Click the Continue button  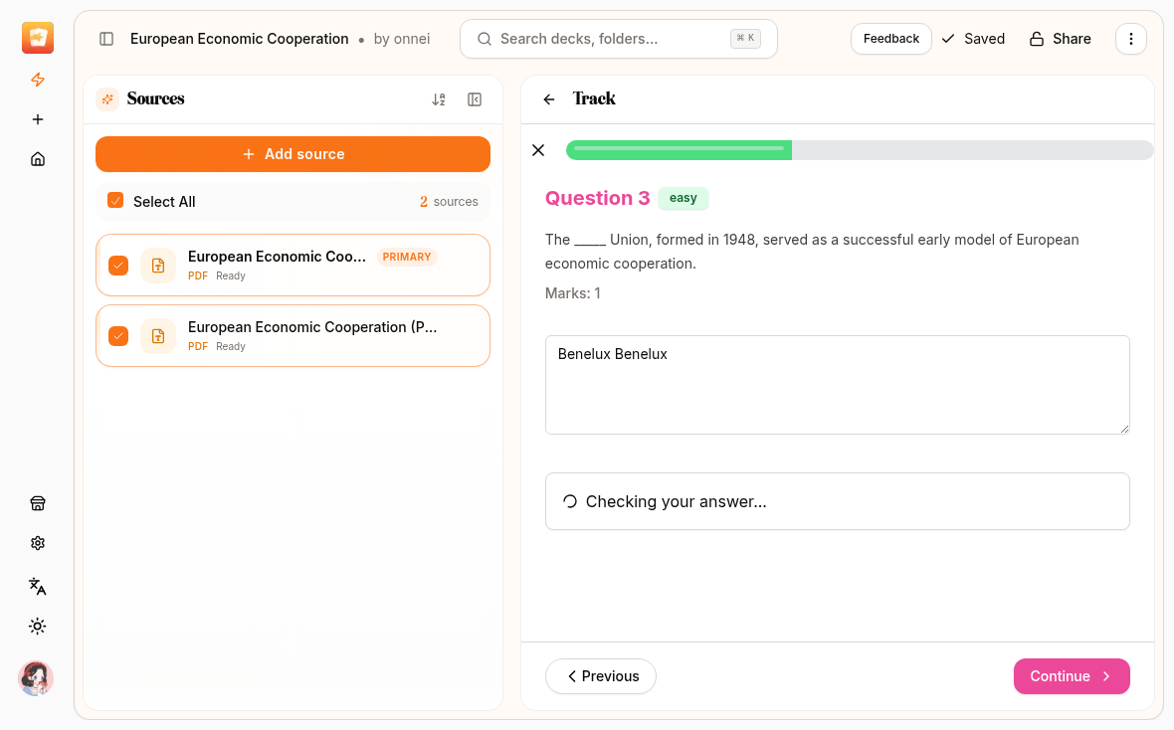coord(1071,676)
